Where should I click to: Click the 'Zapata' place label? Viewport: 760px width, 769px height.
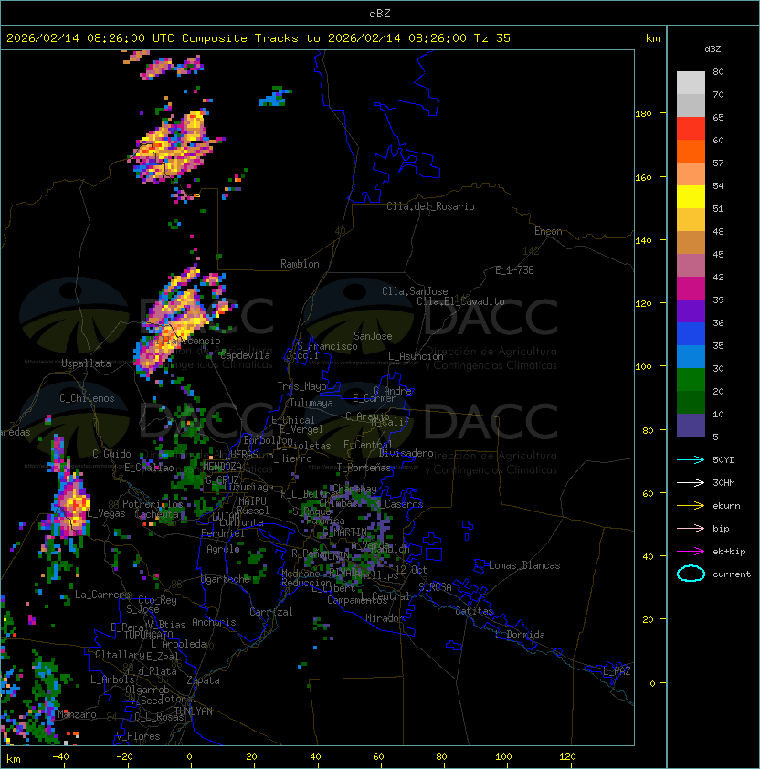(203, 680)
